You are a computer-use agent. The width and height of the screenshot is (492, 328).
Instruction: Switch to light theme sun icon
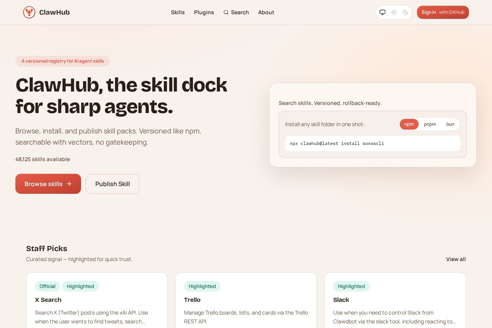click(394, 12)
